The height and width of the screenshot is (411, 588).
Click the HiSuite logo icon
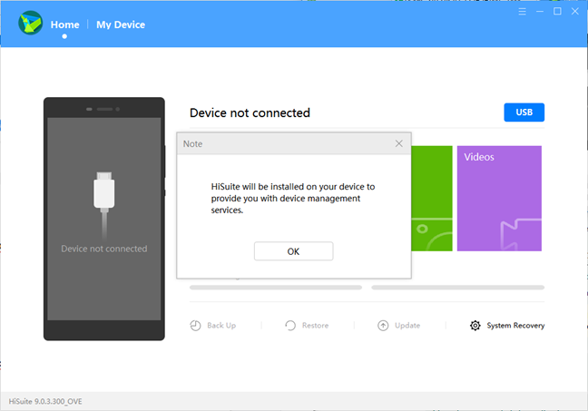point(30,24)
